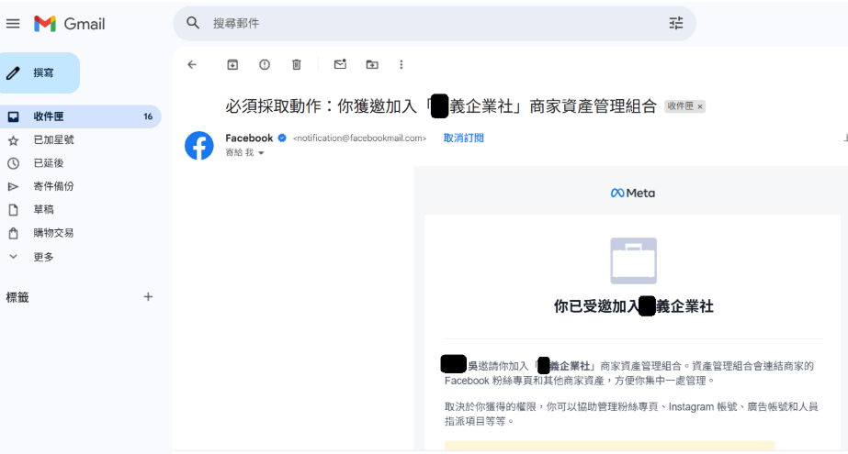
Task: Expand recipient details next to 寄給 我
Action: 261,153
